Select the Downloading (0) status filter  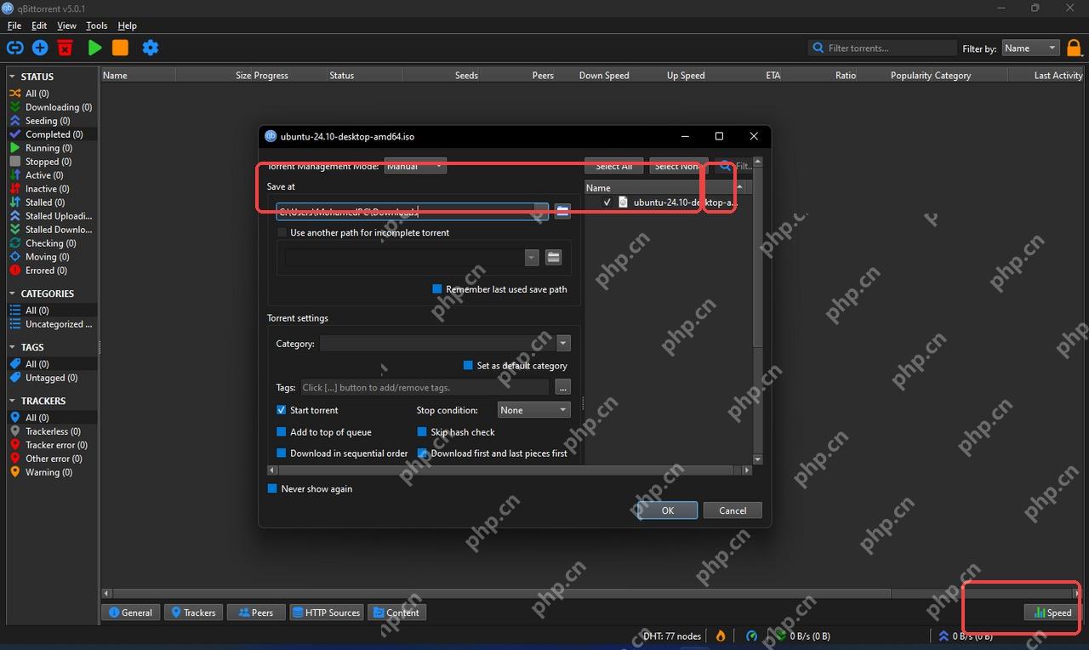[x=51, y=107]
